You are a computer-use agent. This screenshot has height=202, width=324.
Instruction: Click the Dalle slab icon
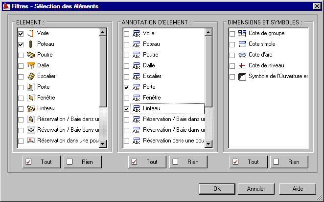(30, 65)
